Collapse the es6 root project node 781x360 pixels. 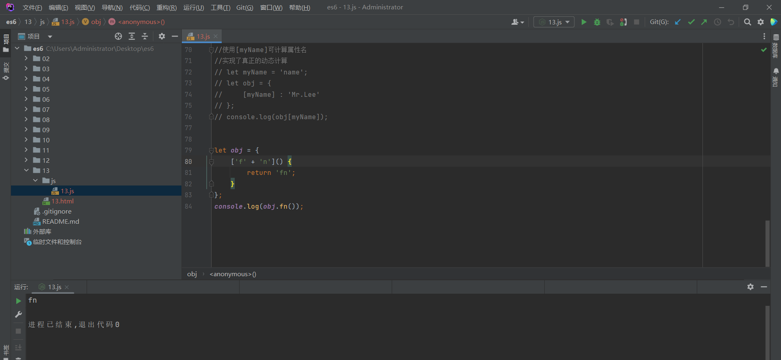17,48
